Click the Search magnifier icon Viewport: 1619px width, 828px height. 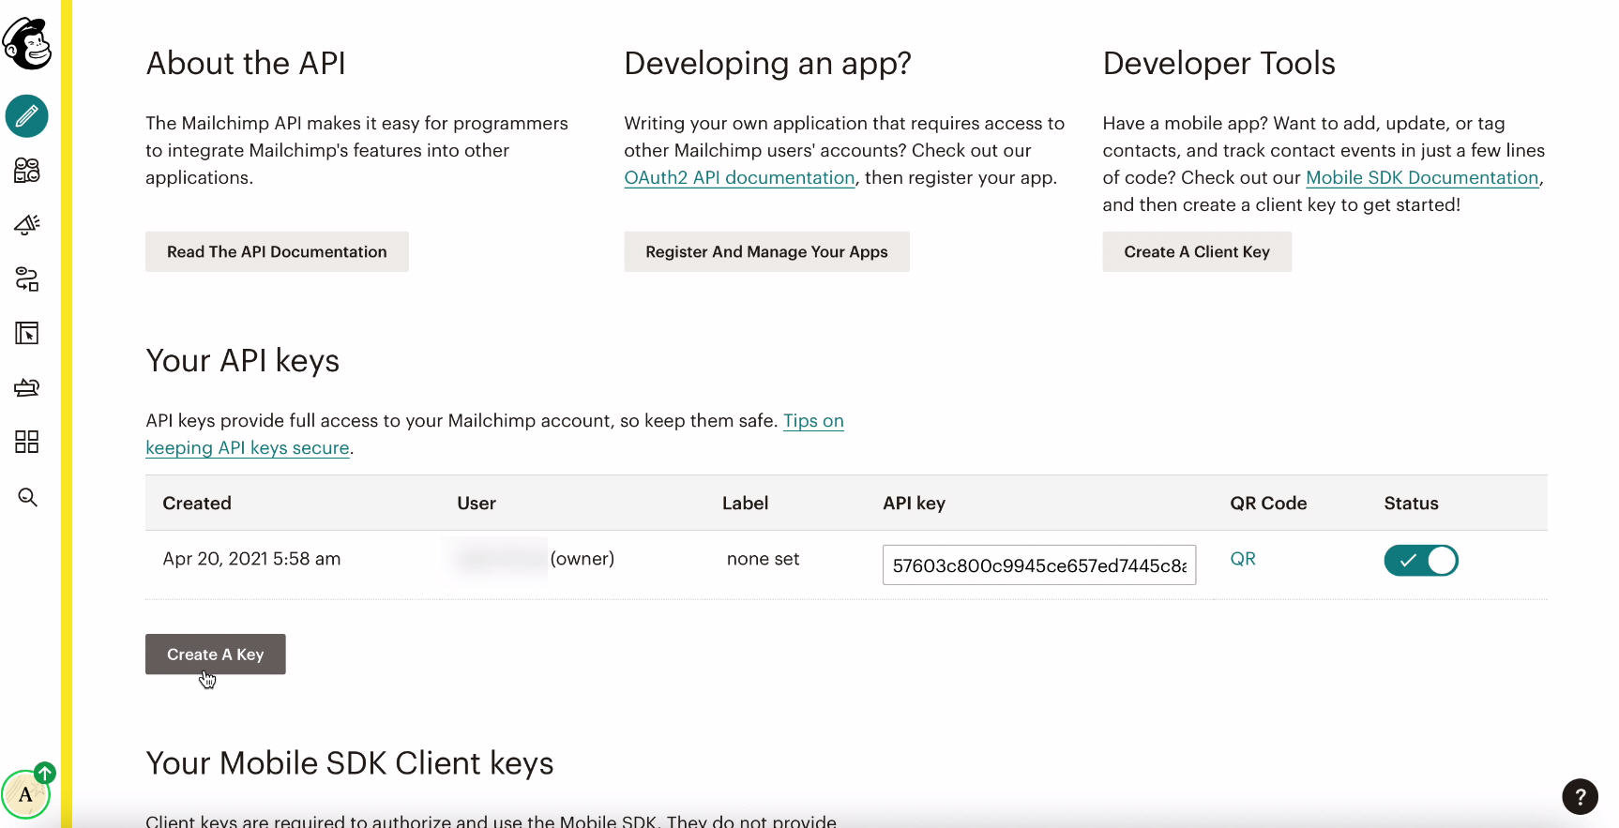tap(27, 497)
